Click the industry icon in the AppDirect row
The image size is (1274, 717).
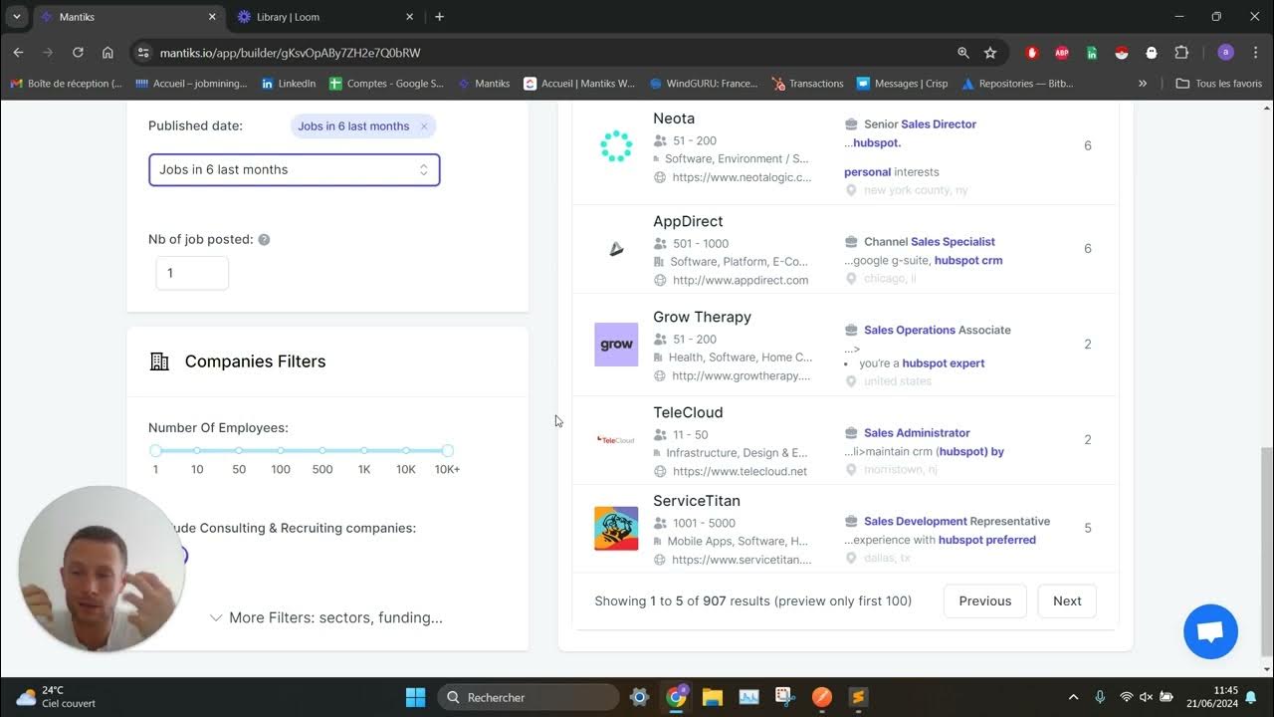(x=657, y=263)
